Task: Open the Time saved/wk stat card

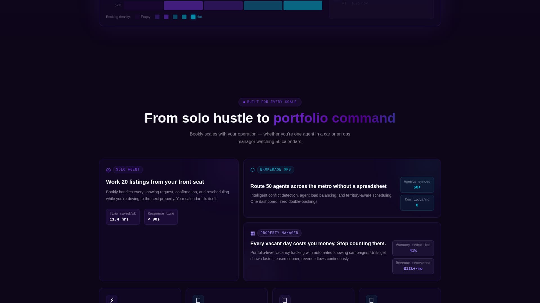Action: [x=123, y=217]
